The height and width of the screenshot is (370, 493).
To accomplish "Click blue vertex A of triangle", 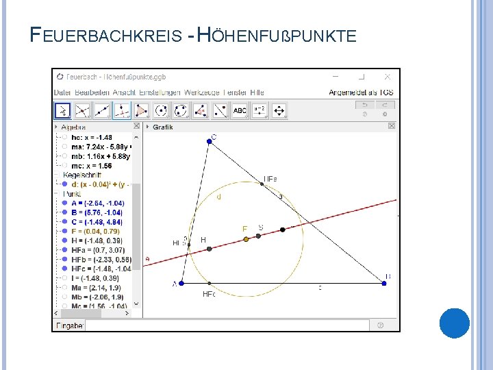I will tap(181, 283).
